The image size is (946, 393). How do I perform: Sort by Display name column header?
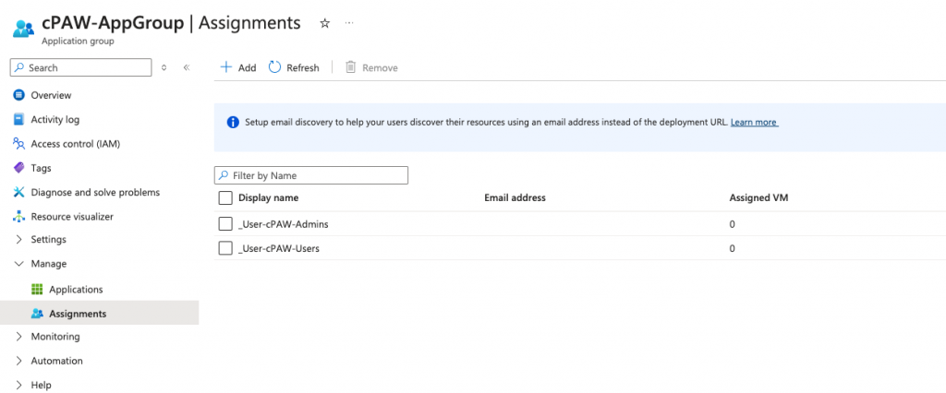(269, 197)
